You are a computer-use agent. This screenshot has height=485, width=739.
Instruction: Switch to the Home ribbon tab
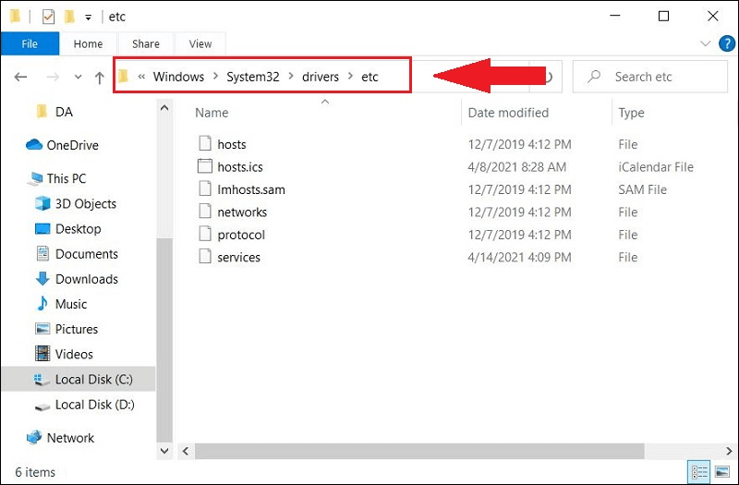(88, 43)
